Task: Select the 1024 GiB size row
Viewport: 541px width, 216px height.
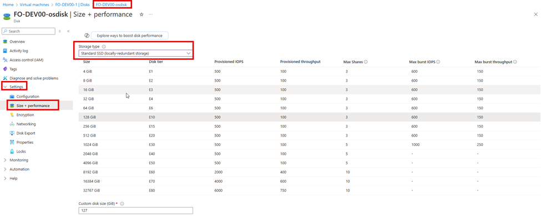Action: click(310, 144)
